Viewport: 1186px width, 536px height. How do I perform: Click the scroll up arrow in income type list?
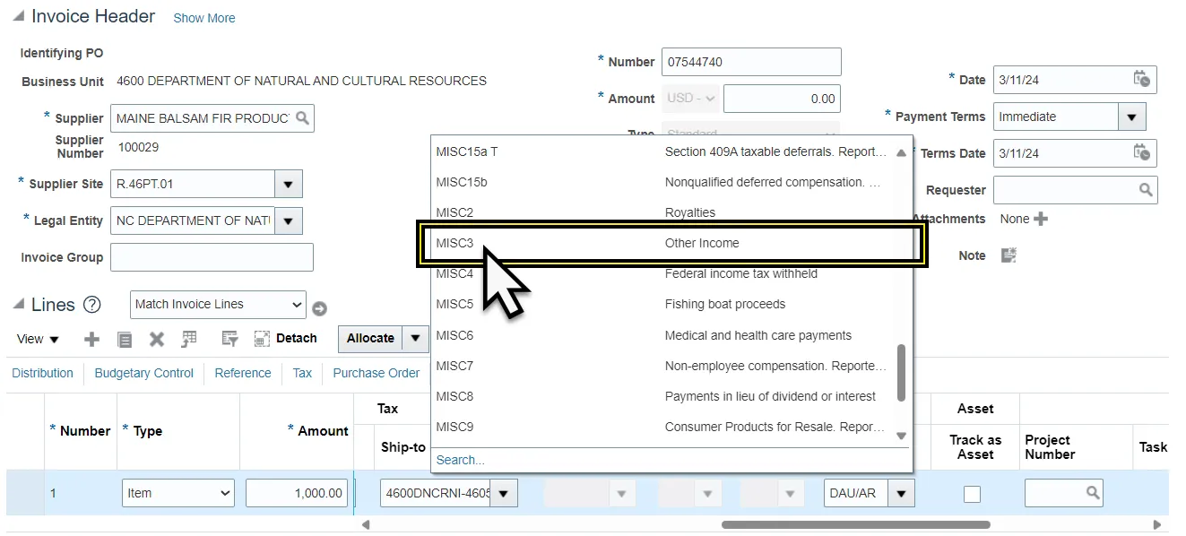901,153
